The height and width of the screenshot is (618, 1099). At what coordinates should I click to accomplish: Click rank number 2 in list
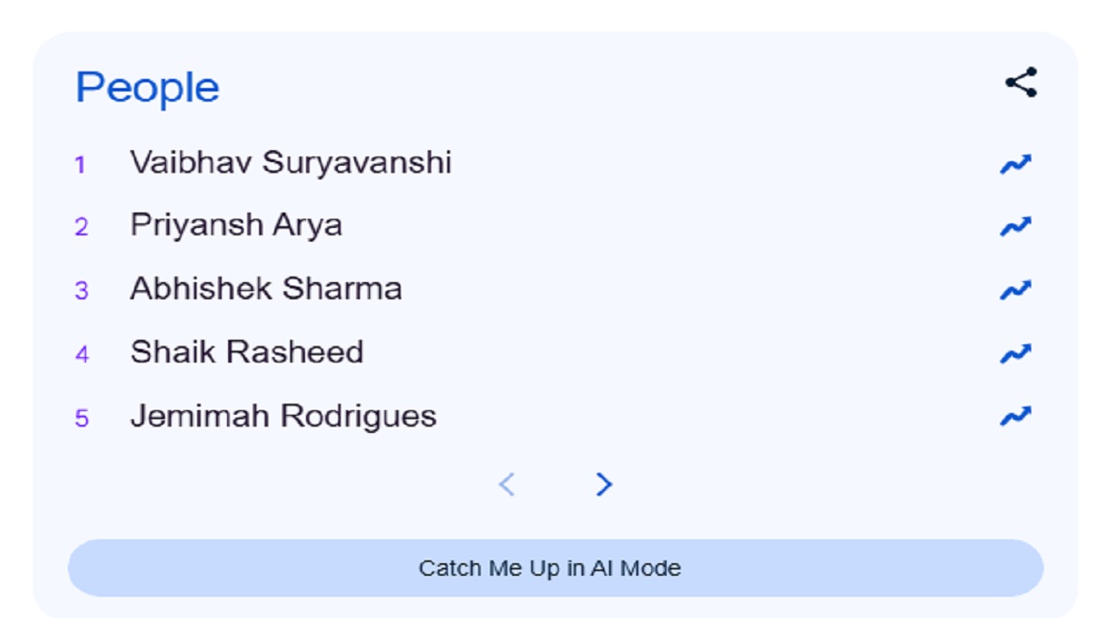point(82,227)
